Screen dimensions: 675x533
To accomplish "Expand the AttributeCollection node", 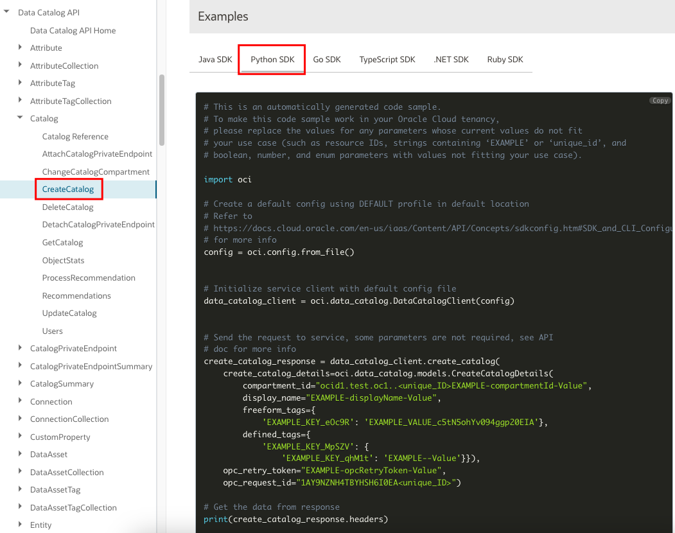I will [21, 65].
